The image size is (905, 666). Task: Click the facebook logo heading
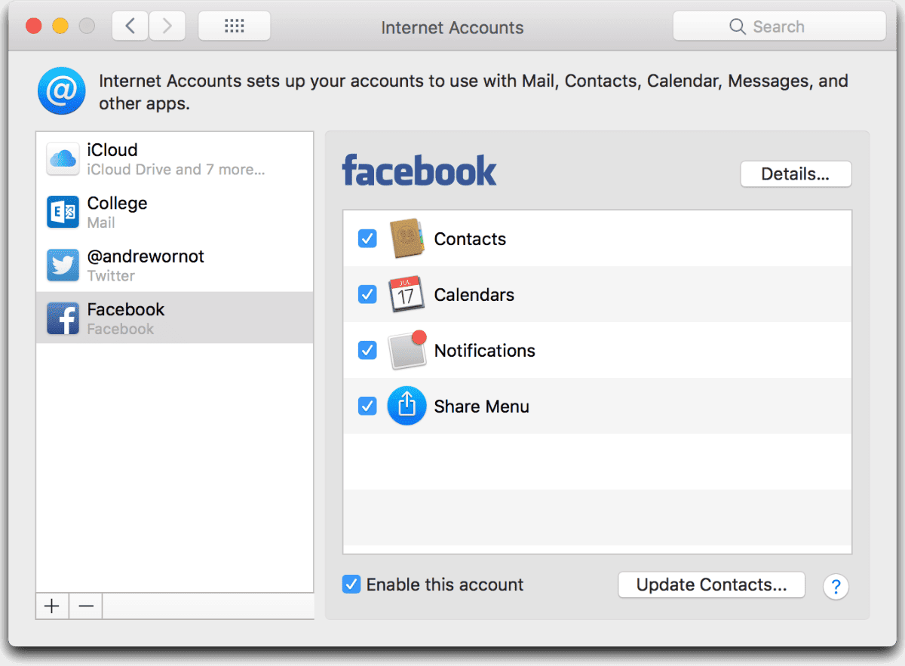coord(419,170)
